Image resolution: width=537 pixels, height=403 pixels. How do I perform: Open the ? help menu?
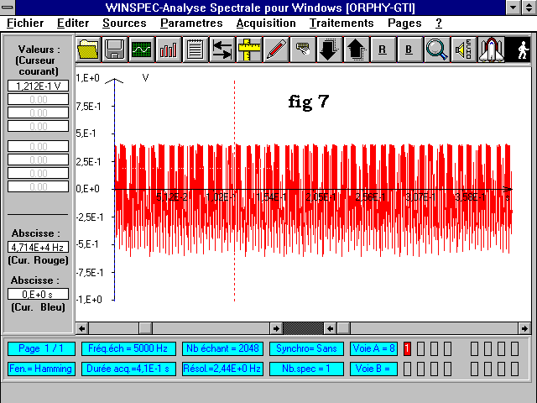click(439, 23)
